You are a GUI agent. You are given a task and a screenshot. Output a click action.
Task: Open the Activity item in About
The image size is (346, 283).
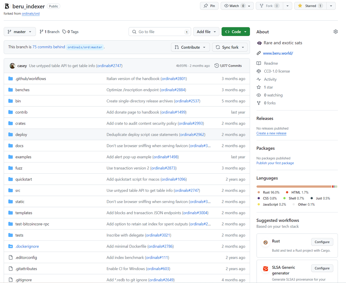coord(266,79)
